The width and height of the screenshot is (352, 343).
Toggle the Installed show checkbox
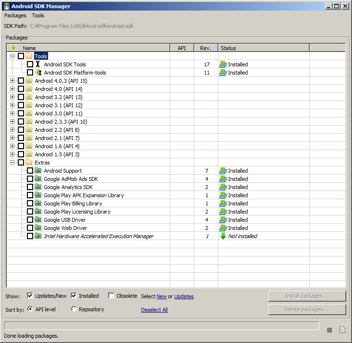[74, 295]
